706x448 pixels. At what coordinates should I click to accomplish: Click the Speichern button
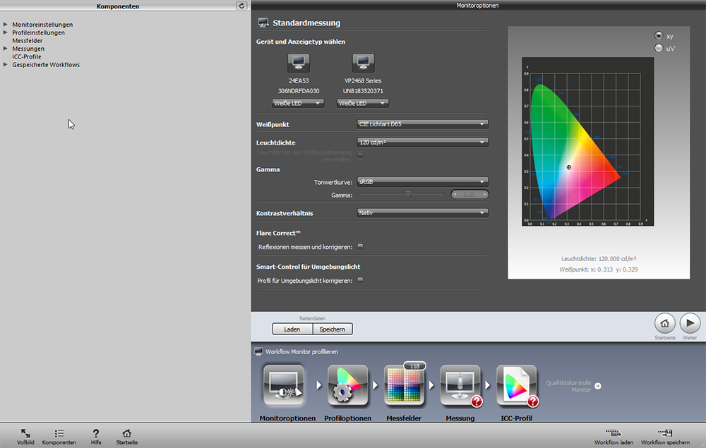pyautogui.click(x=333, y=329)
